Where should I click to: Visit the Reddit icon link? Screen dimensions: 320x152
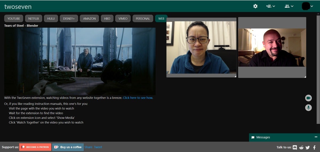click(x=301, y=147)
